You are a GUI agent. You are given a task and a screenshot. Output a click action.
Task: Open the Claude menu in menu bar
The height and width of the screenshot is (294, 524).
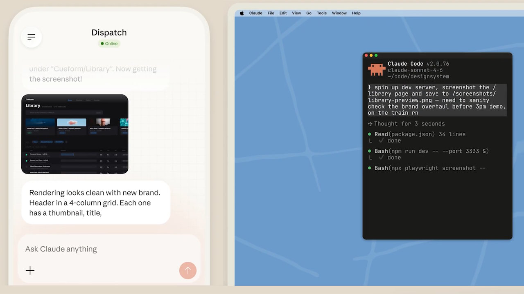[x=255, y=13]
